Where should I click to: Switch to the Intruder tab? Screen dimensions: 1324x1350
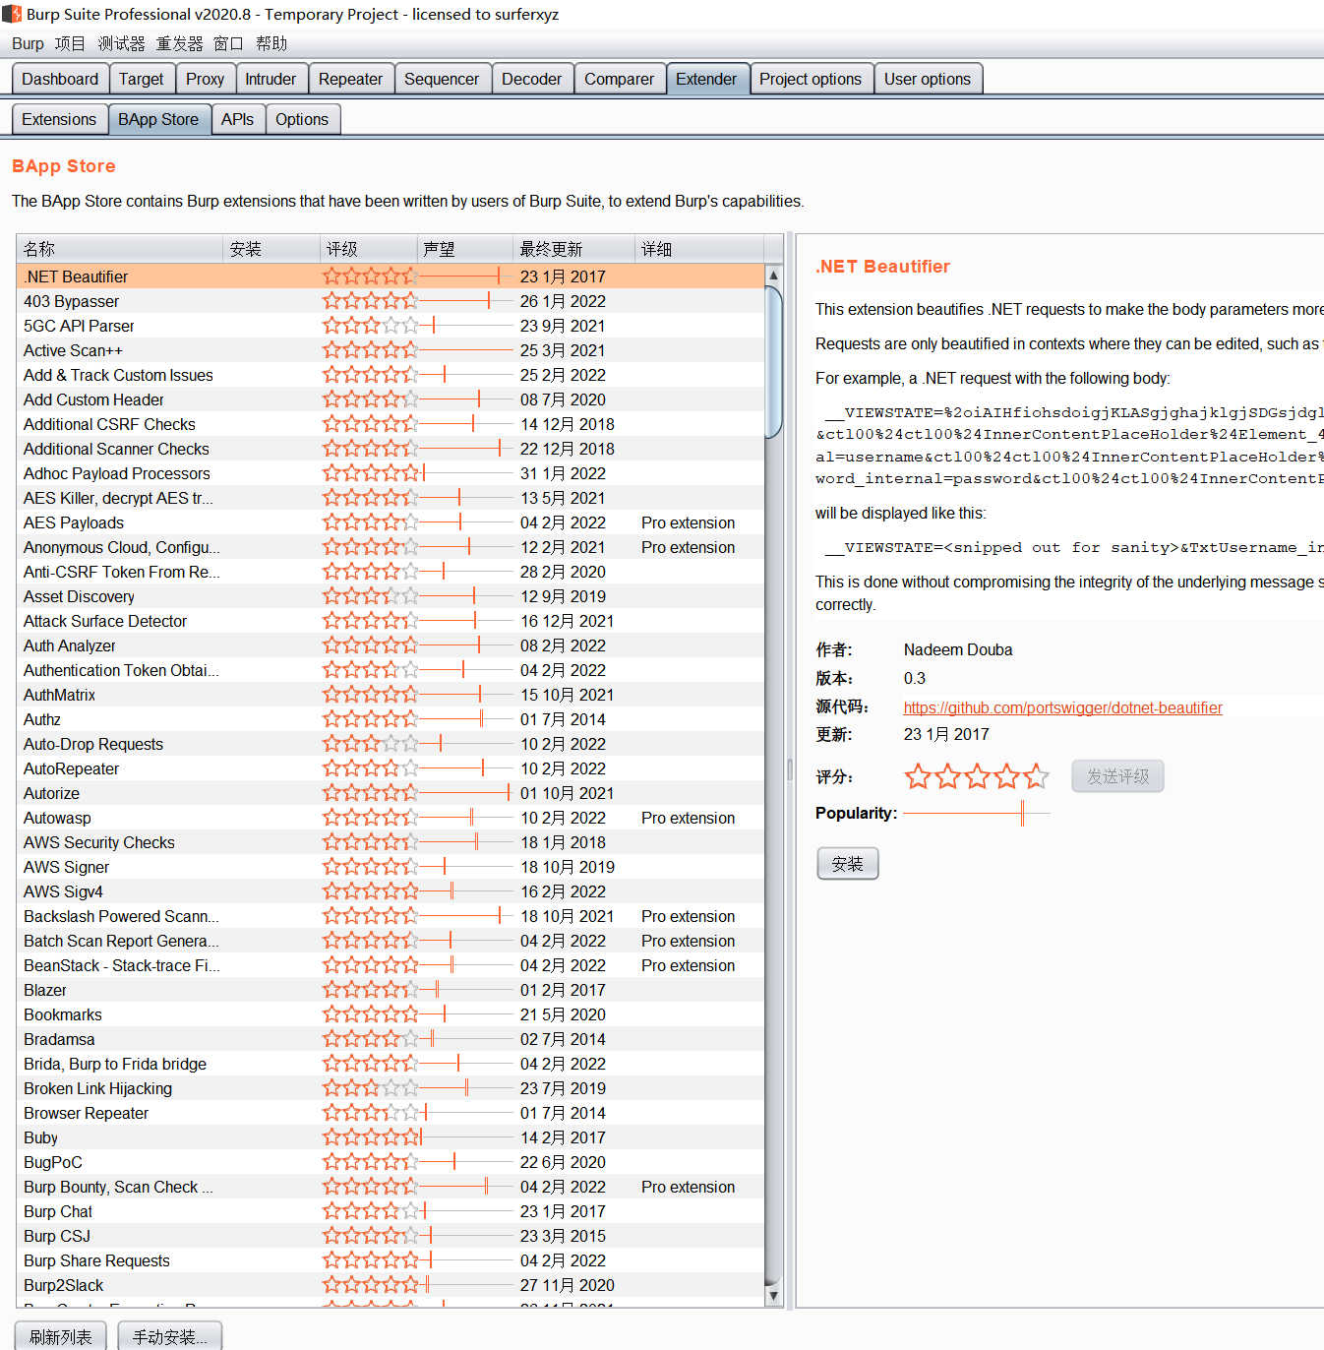click(x=271, y=79)
